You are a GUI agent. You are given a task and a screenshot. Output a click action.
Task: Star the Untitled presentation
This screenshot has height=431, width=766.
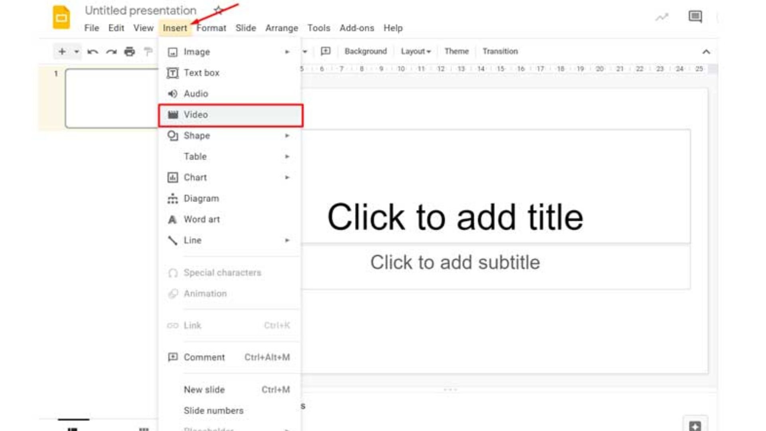[218, 10]
